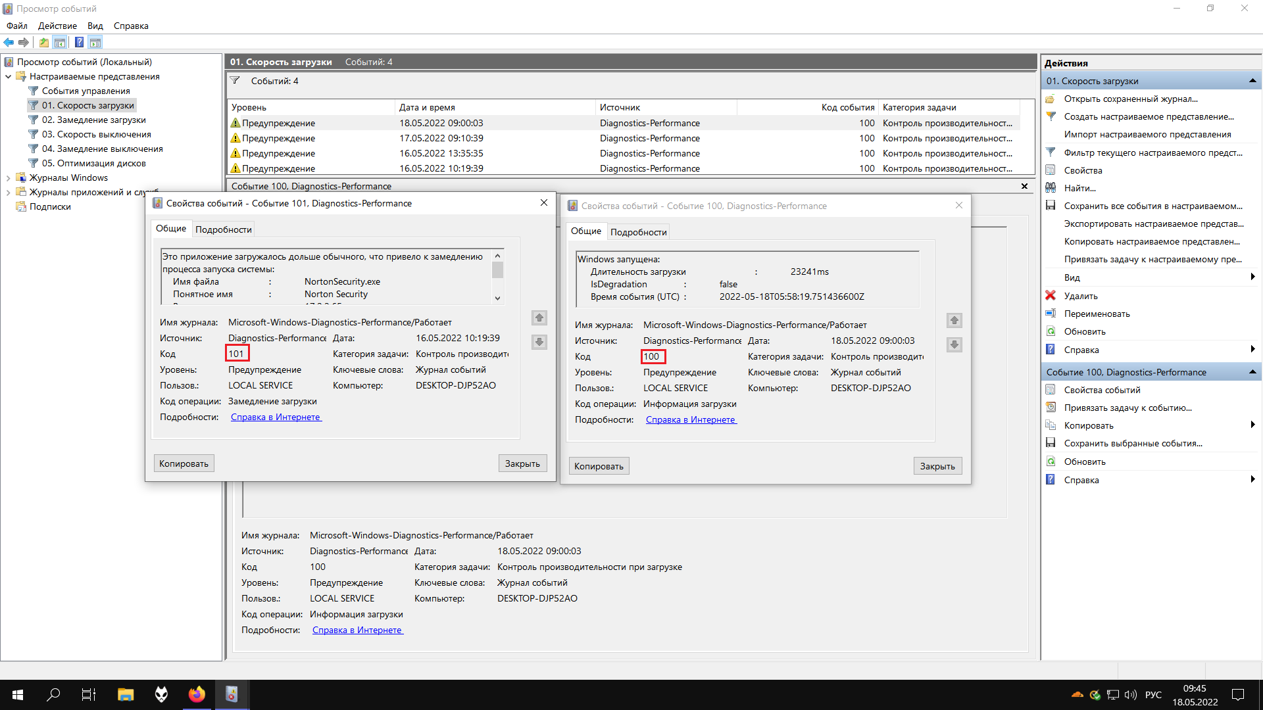
Task: Click 'Копировать' button in Event 101 dialog
Action: (184, 463)
